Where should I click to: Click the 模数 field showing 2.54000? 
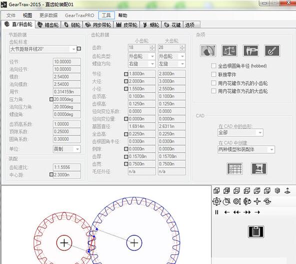(x=67, y=77)
